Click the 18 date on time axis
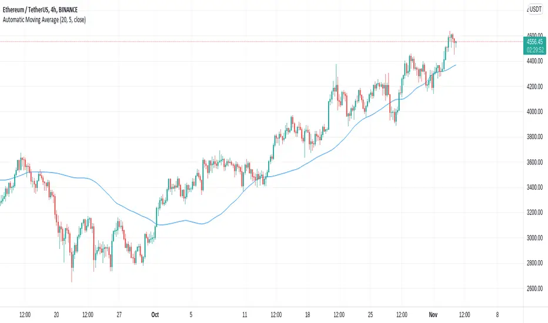Image resolution: width=548 pixels, height=323 pixels. pos(307,313)
